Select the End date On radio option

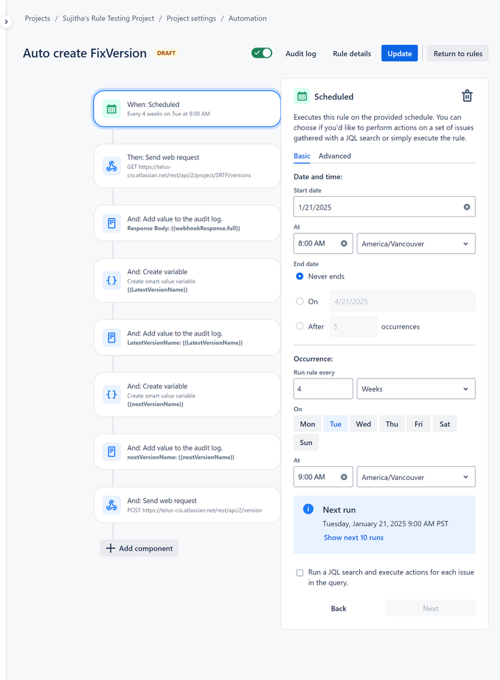tap(299, 301)
